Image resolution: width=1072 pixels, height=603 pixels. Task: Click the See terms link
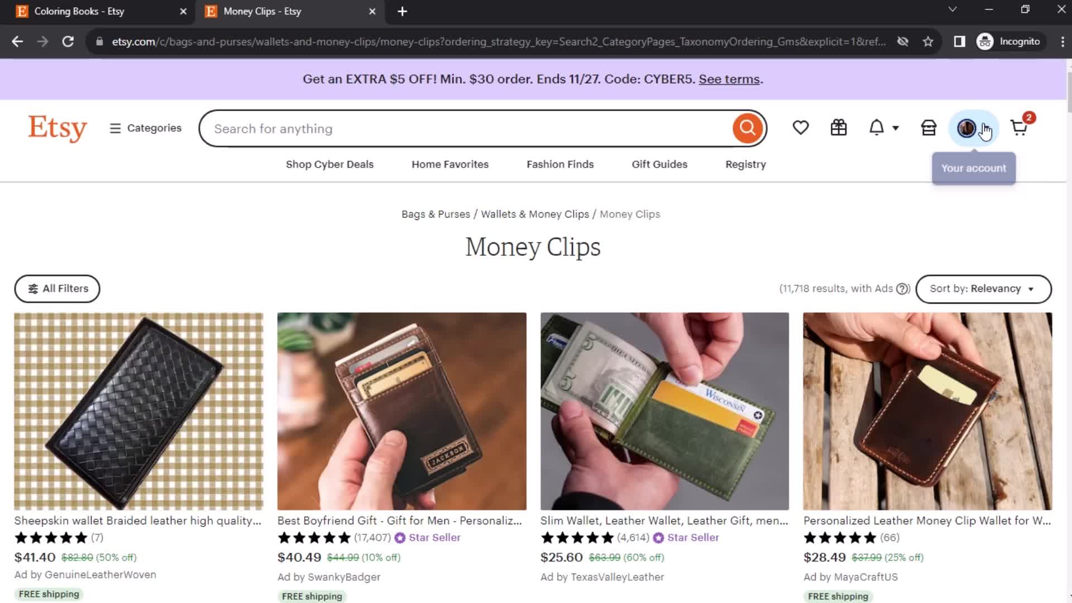tap(729, 79)
